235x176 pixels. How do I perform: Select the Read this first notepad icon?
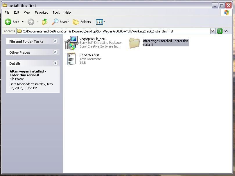[x=71, y=59]
